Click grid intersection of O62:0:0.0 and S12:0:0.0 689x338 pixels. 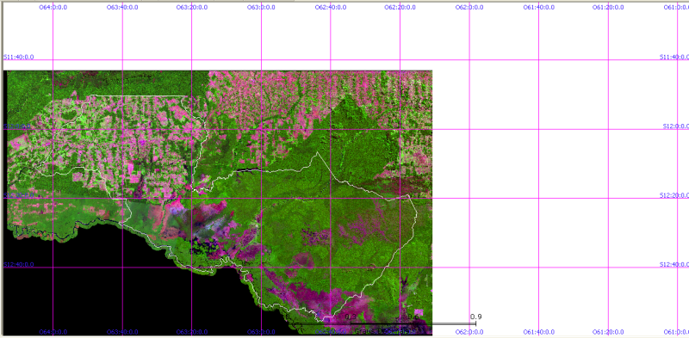tap(469, 130)
